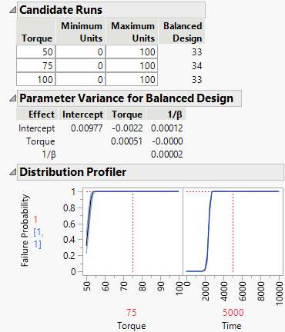Edit Minimum Units for Torque 75
The height and width of the screenshot is (332, 285).
tap(81, 66)
